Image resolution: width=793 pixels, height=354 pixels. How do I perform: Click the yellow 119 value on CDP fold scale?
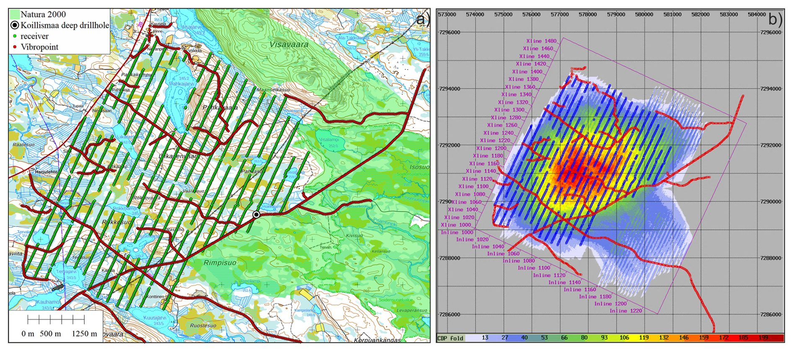tap(644, 338)
